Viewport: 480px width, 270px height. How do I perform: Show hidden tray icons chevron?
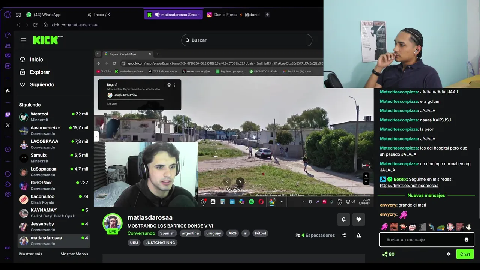pos(303,202)
